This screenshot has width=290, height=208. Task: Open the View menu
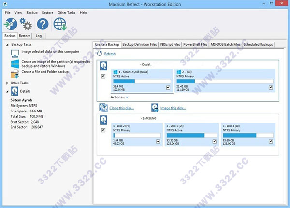(18, 13)
